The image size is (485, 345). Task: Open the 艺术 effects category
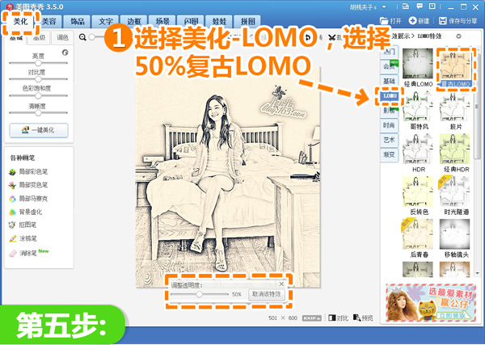point(389,140)
